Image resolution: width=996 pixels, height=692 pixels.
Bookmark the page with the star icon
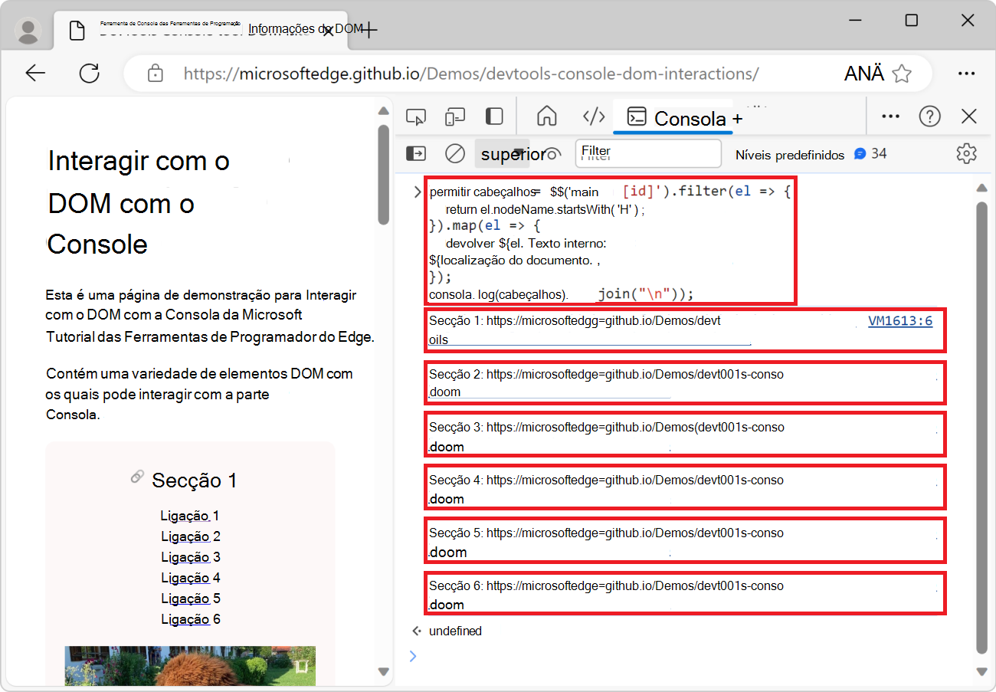point(902,73)
